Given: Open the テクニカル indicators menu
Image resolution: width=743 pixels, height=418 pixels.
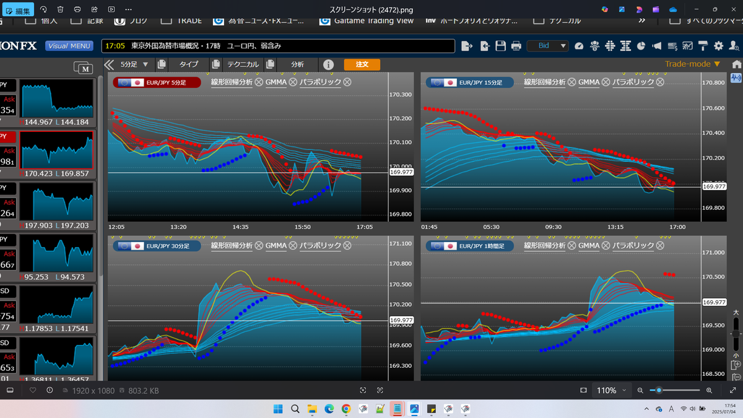Looking at the screenshot, I should (x=243, y=64).
